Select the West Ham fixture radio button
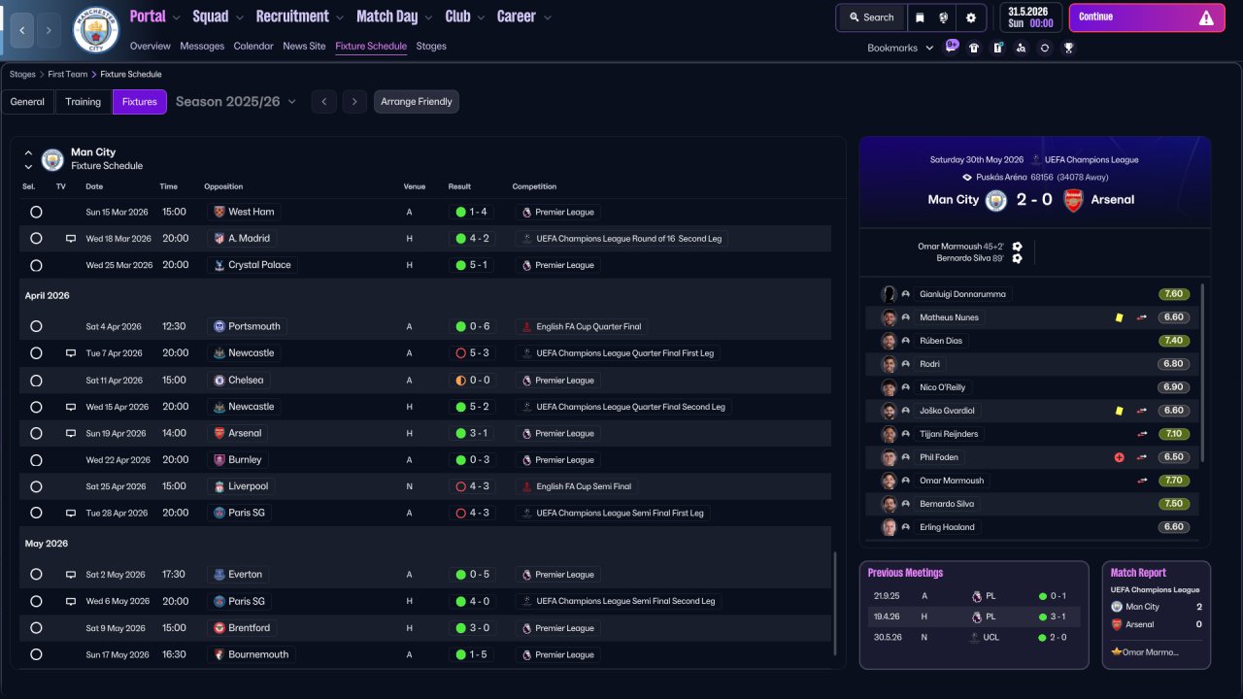Image resolution: width=1243 pixels, height=699 pixels. 36,212
